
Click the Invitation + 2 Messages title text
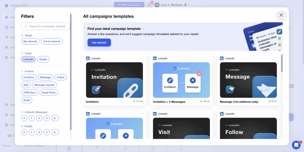[x=169, y=102]
